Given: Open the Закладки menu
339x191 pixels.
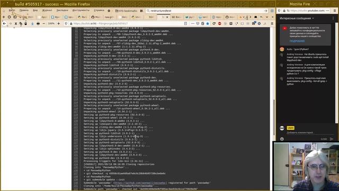Looking at the screenshot, I should 62,10.
